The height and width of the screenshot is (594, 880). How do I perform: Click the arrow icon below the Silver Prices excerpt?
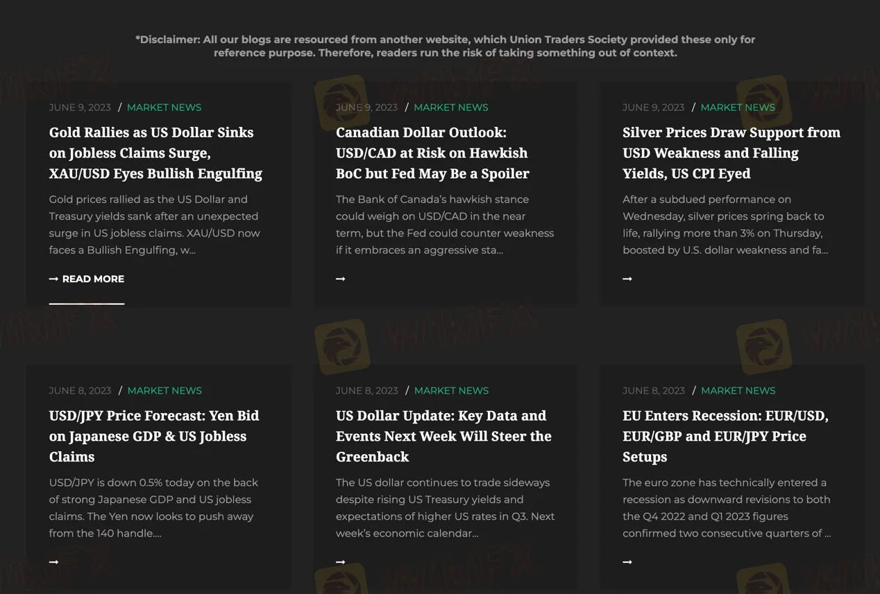[x=627, y=279]
